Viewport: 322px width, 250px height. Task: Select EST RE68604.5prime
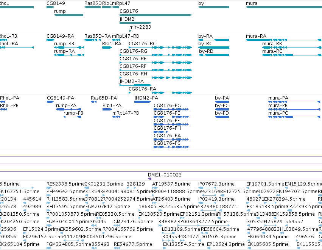[x=204, y=233]
